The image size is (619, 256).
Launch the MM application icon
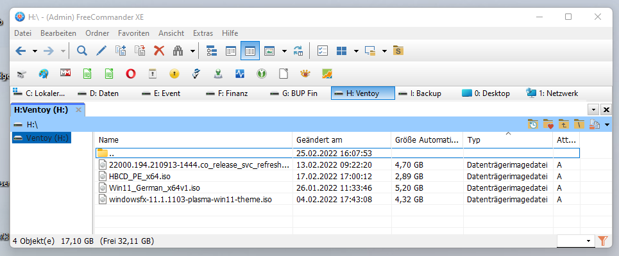pos(65,73)
